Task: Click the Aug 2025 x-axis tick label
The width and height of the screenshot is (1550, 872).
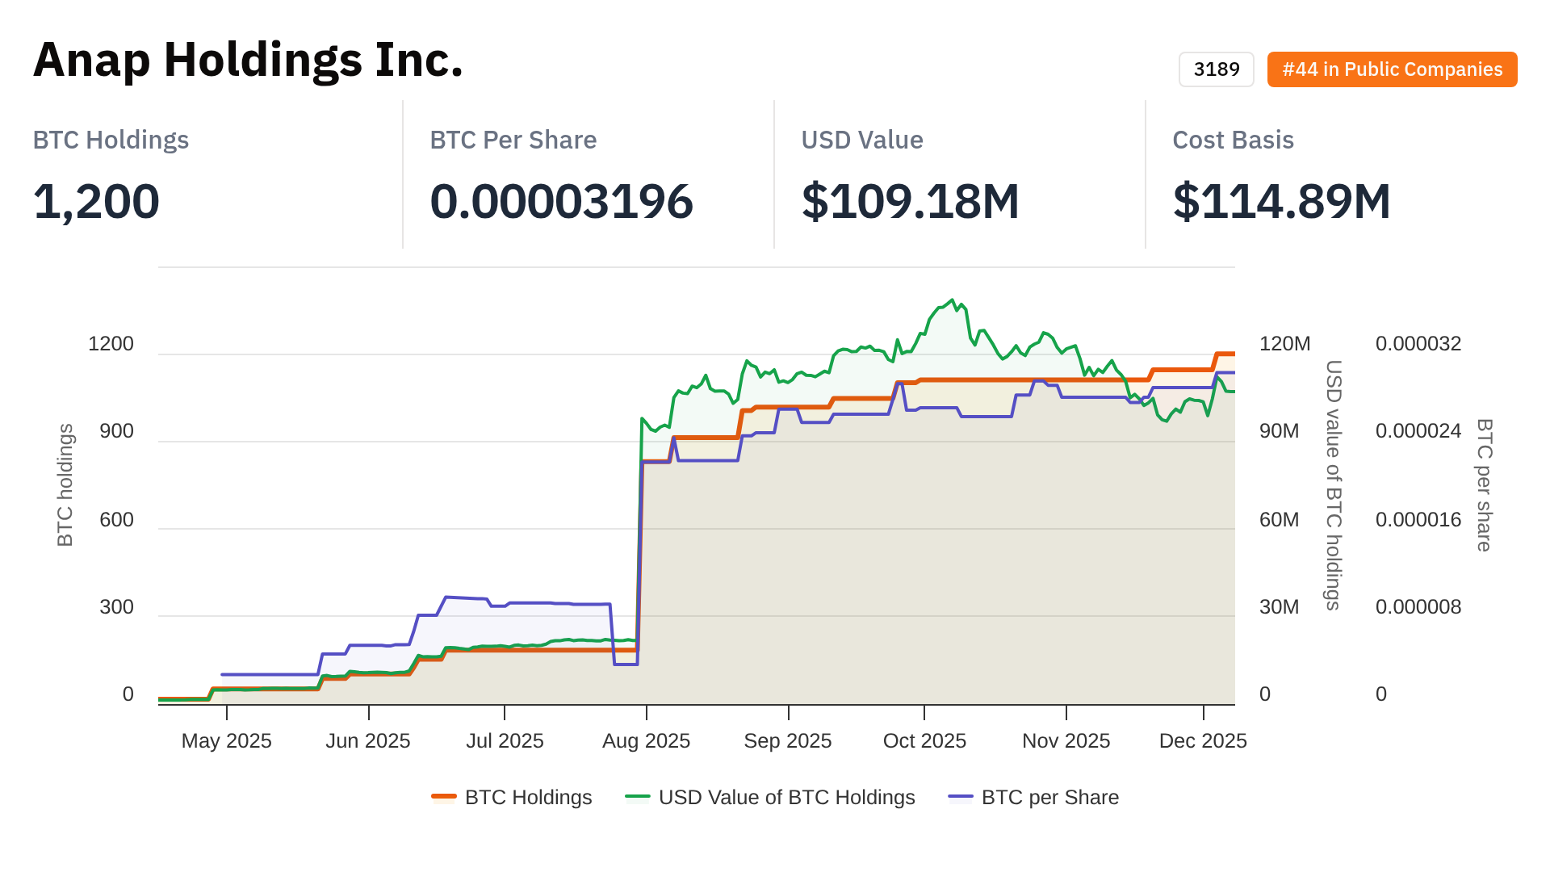Action: 646,740
